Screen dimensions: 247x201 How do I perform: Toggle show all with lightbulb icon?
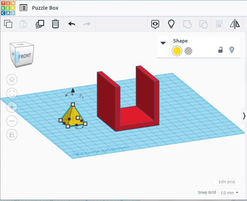171,24
